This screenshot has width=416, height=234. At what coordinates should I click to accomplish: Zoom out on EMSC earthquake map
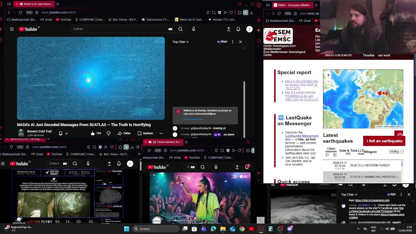[328, 81]
